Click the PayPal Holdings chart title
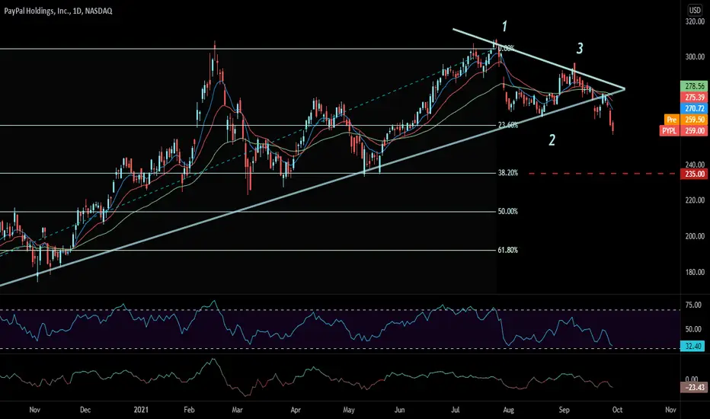The width and height of the screenshot is (710, 419). click(58, 11)
